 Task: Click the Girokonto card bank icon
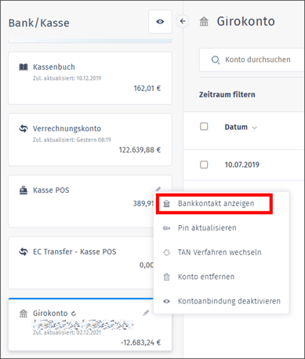pos(24,313)
